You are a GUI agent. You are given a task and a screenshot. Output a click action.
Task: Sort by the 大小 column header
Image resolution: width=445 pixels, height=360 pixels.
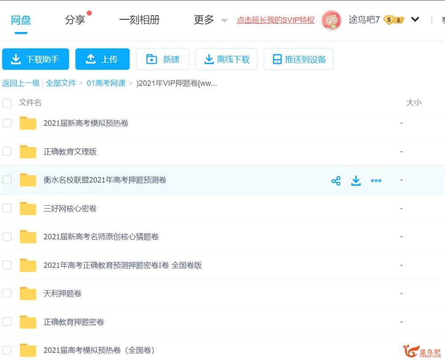414,102
